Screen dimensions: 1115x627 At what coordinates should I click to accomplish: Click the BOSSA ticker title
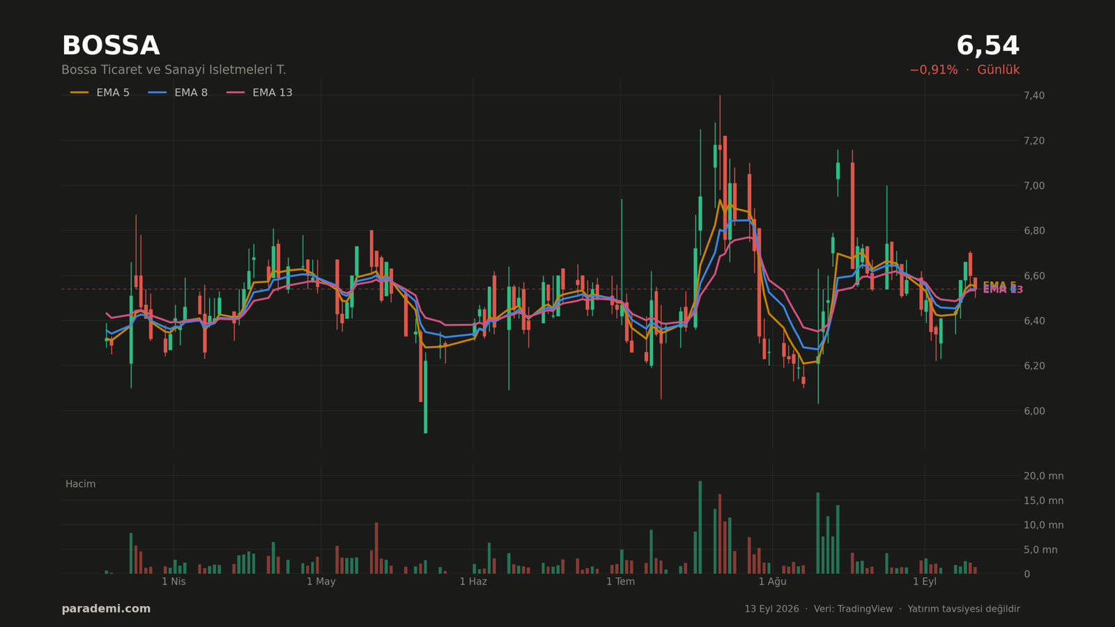coord(111,46)
